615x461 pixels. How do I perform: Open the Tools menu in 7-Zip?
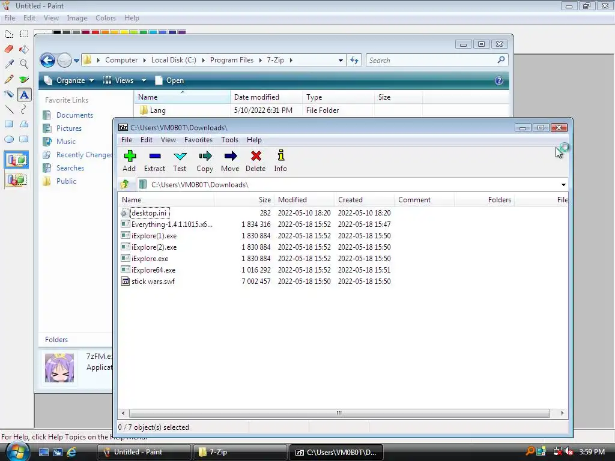coord(229,140)
